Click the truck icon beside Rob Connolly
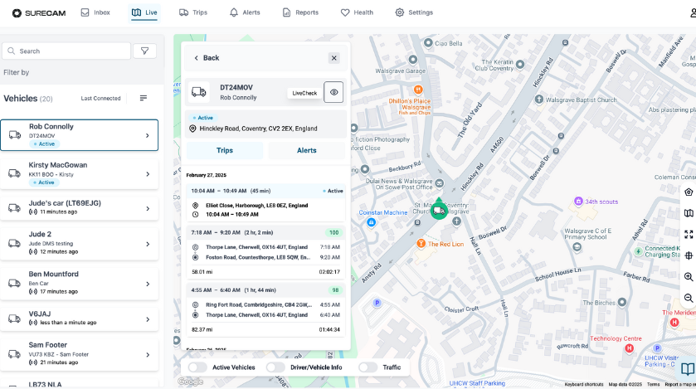This screenshot has height=389, width=696. coord(15,134)
